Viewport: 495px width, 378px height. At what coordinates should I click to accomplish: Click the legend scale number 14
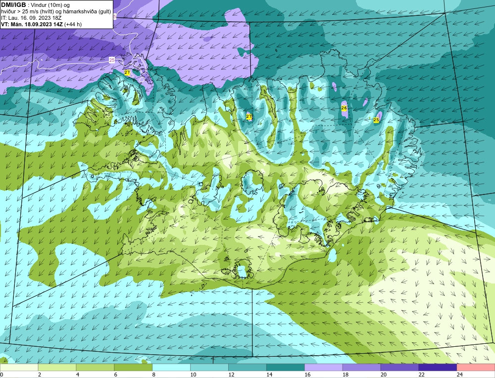point(269,375)
